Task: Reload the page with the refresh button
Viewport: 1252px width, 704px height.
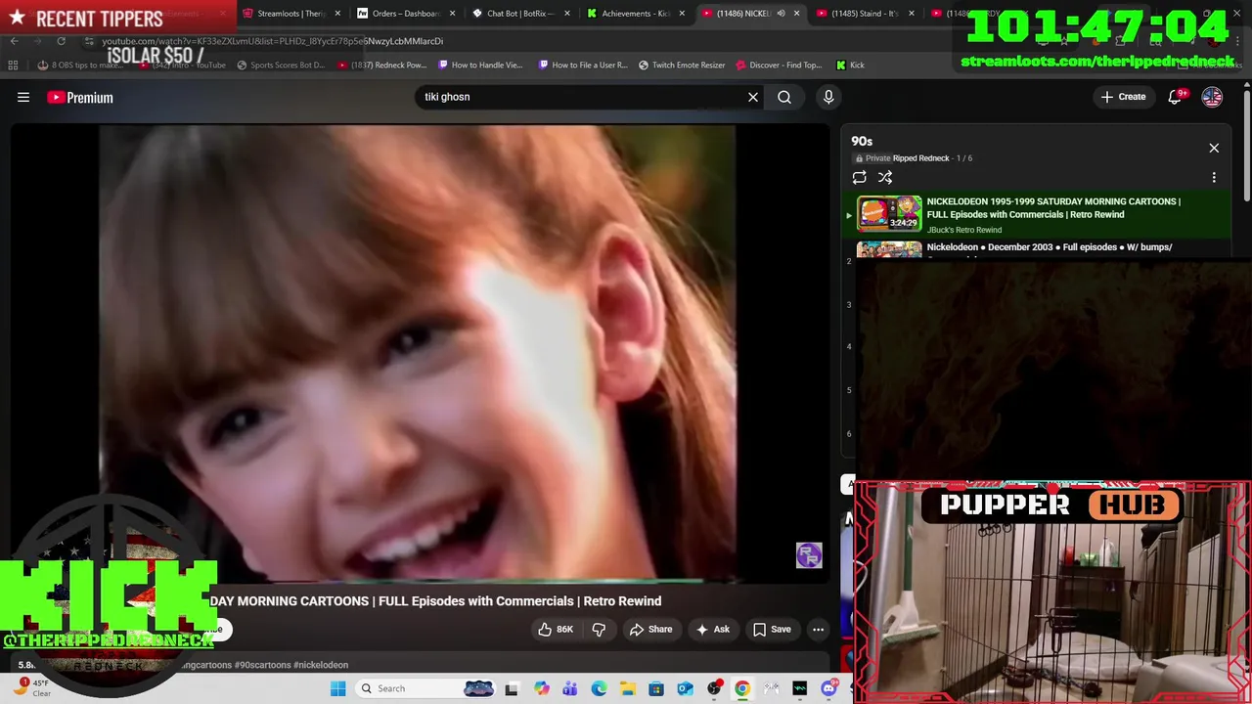Action: pyautogui.click(x=61, y=41)
